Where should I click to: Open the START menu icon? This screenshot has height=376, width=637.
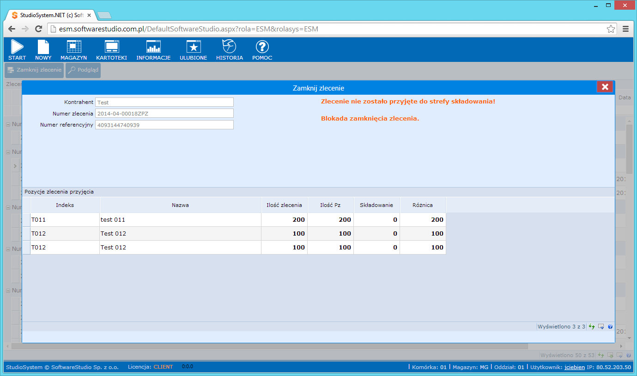pos(17,49)
